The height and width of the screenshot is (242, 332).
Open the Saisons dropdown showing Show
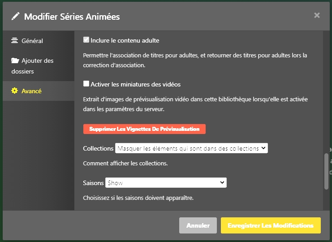pyautogui.click(x=166, y=183)
